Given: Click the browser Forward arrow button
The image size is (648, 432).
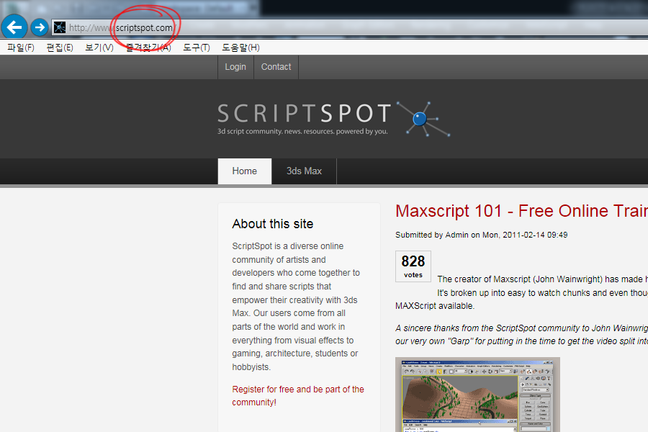Looking at the screenshot, I should (x=40, y=27).
